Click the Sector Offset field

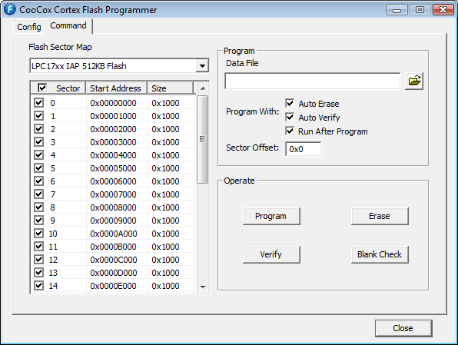[304, 149]
